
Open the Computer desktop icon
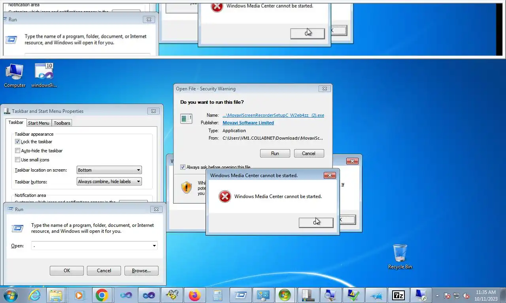click(15, 76)
